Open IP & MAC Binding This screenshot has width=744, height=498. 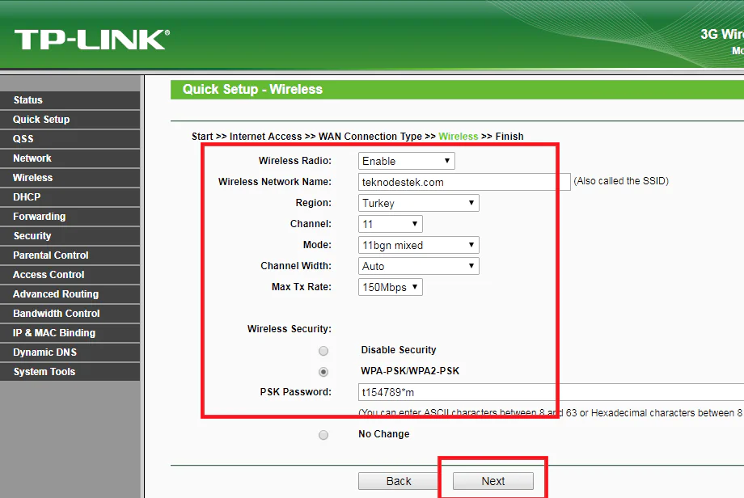(x=70, y=333)
